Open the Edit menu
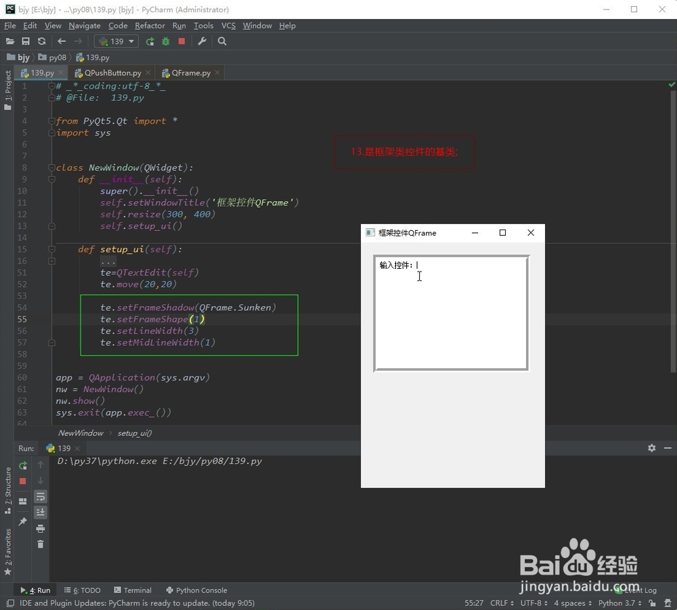The image size is (677, 610). coord(30,26)
